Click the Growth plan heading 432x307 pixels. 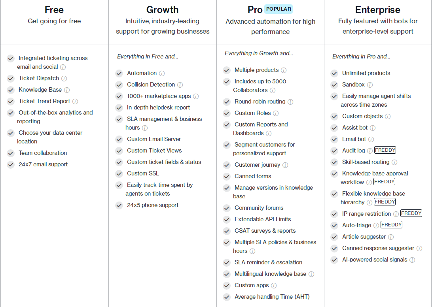click(x=162, y=9)
